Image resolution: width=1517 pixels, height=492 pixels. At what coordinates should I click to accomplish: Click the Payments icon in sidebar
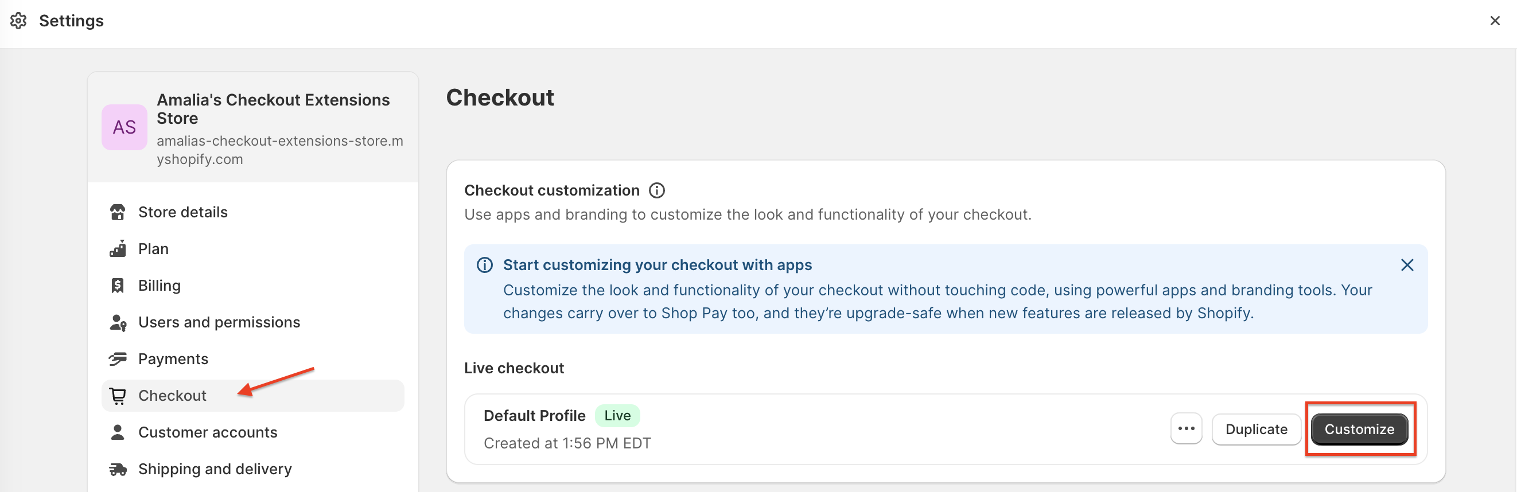coord(118,359)
